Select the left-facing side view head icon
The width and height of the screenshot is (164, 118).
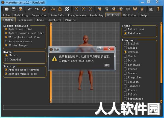tap(121, 9)
